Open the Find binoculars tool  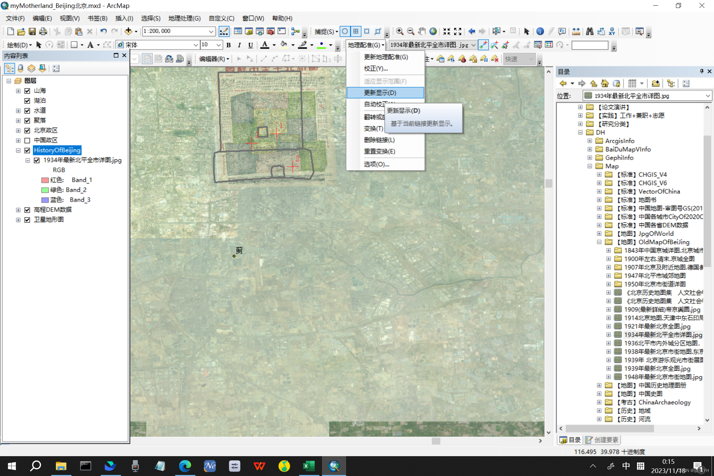point(589,31)
